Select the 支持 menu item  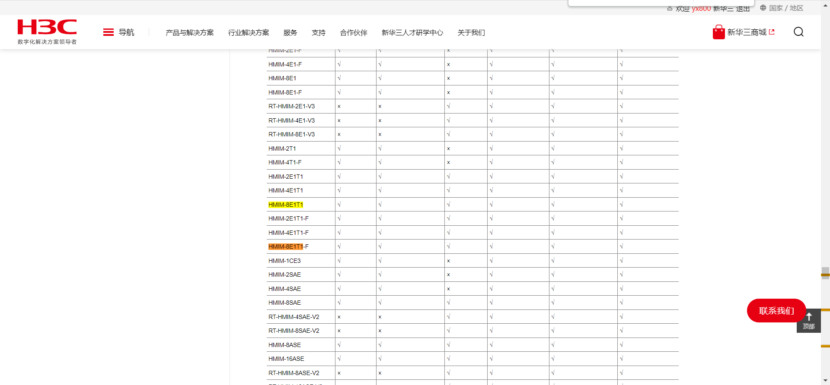[x=319, y=33]
